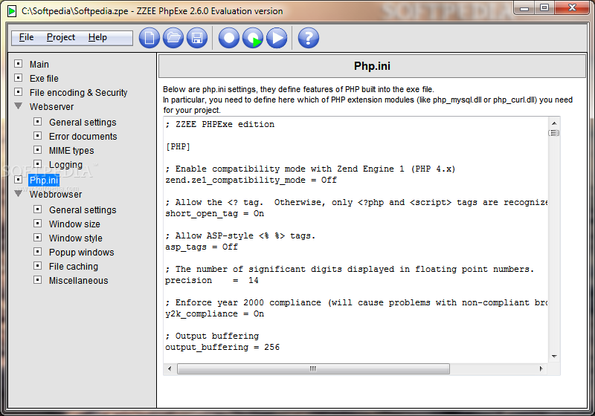
Task: Click the vertical scrollbar thumb
Action: click(x=554, y=133)
